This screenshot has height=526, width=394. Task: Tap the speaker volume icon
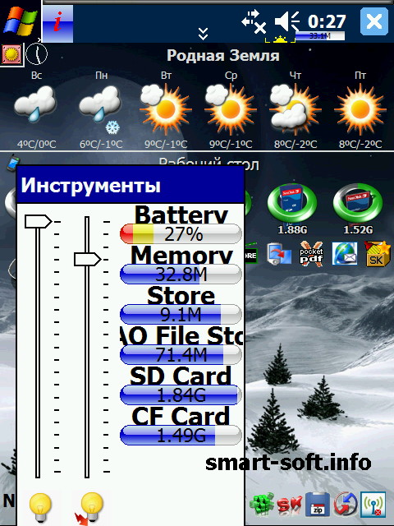click(x=287, y=21)
